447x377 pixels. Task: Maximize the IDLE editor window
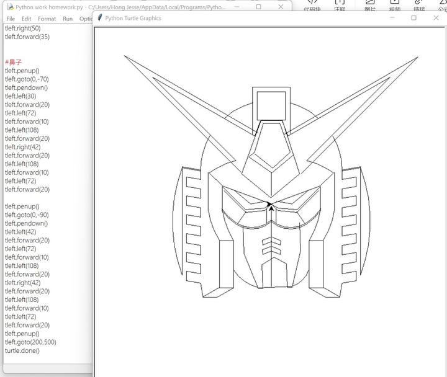tap(258, 7)
